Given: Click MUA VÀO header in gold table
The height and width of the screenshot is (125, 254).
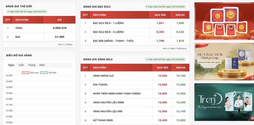Looking at the screenshot, I should [163, 68].
